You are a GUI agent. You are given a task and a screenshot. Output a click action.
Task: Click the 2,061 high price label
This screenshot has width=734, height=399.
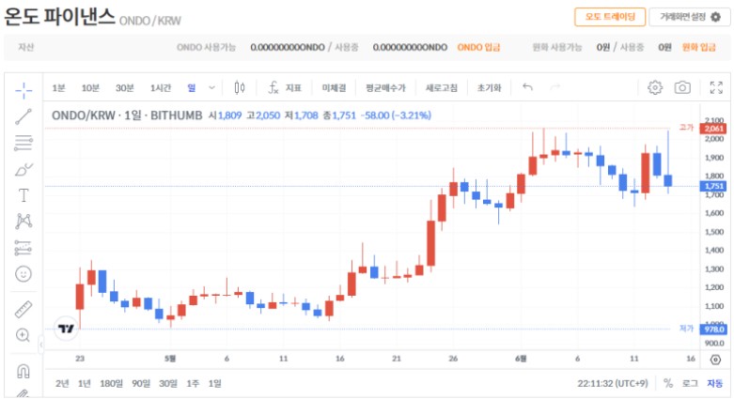(x=713, y=129)
